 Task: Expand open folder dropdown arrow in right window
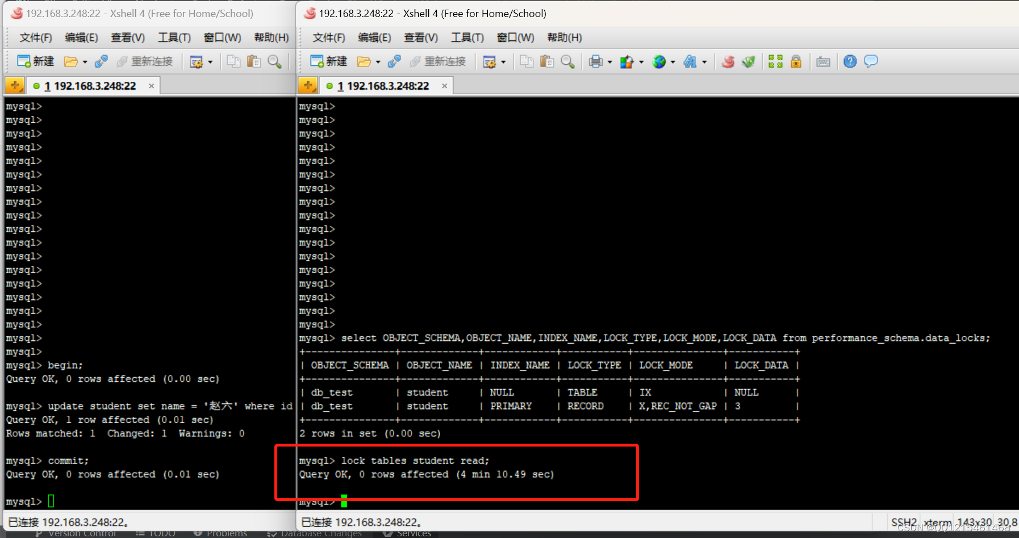pyautogui.click(x=378, y=62)
